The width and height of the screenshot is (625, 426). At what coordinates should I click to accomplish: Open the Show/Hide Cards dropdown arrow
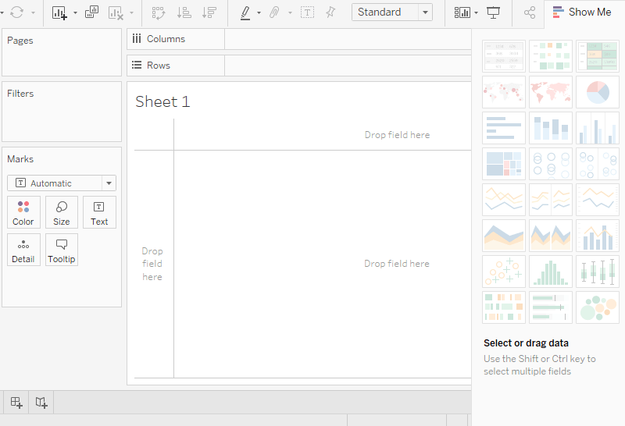click(x=477, y=12)
